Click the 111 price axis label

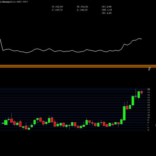click(149, 113)
